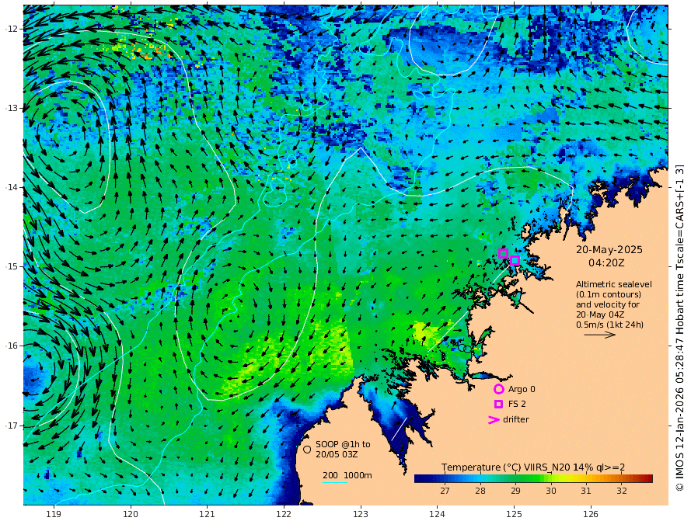Screen dimensions: 684x528
Task: Click longitude axis label '120'
Action: click(131, 514)
